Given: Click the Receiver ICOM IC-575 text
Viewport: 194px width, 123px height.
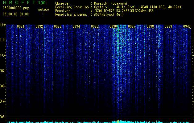Looking at the screenshot, I should click(124, 11).
